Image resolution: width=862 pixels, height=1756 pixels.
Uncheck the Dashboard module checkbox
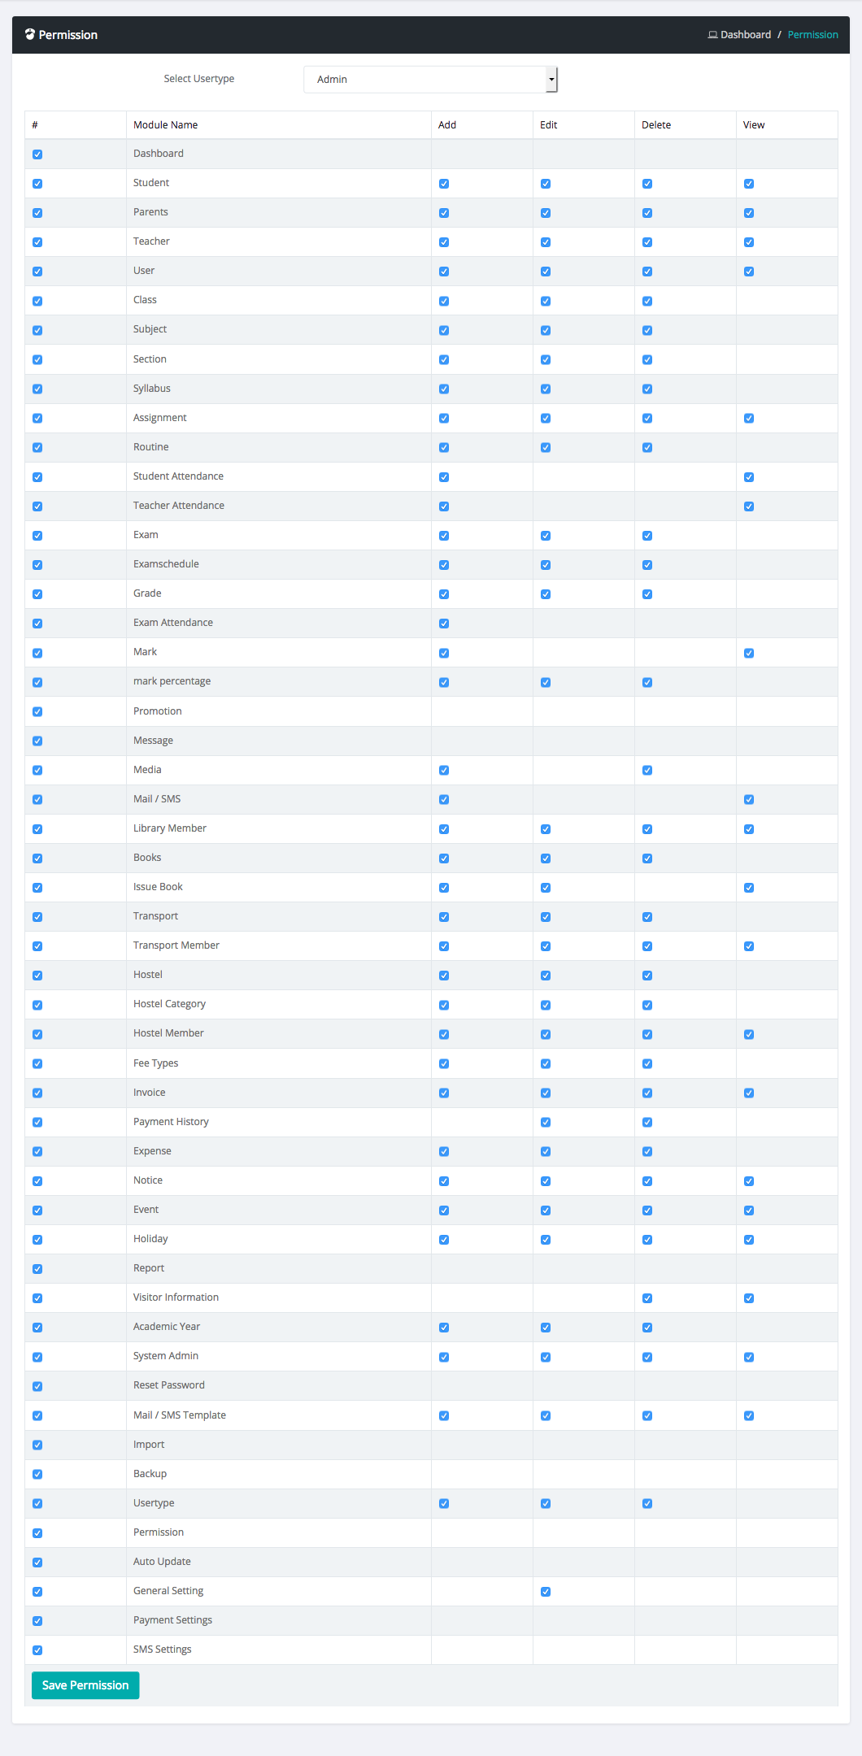coord(37,154)
